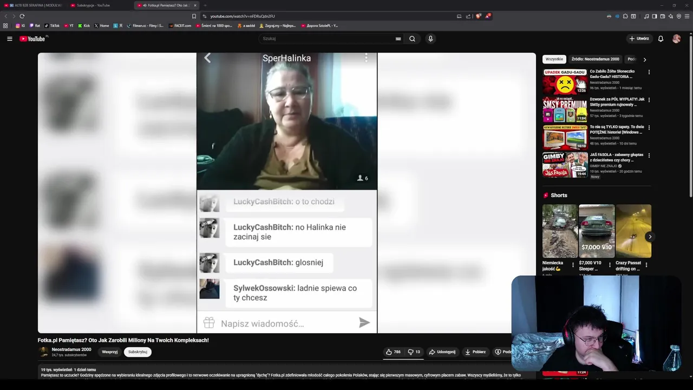Open the Kick bookmark
Image resolution: width=693 pixels, height=390 pixels.
point(84,25)
